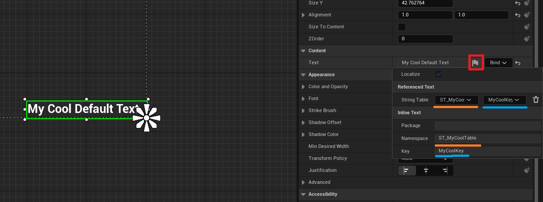This screenshot has width=543, height=202.
Task: Open the MyCoolKey key dropdown
Action: (504, 100)
